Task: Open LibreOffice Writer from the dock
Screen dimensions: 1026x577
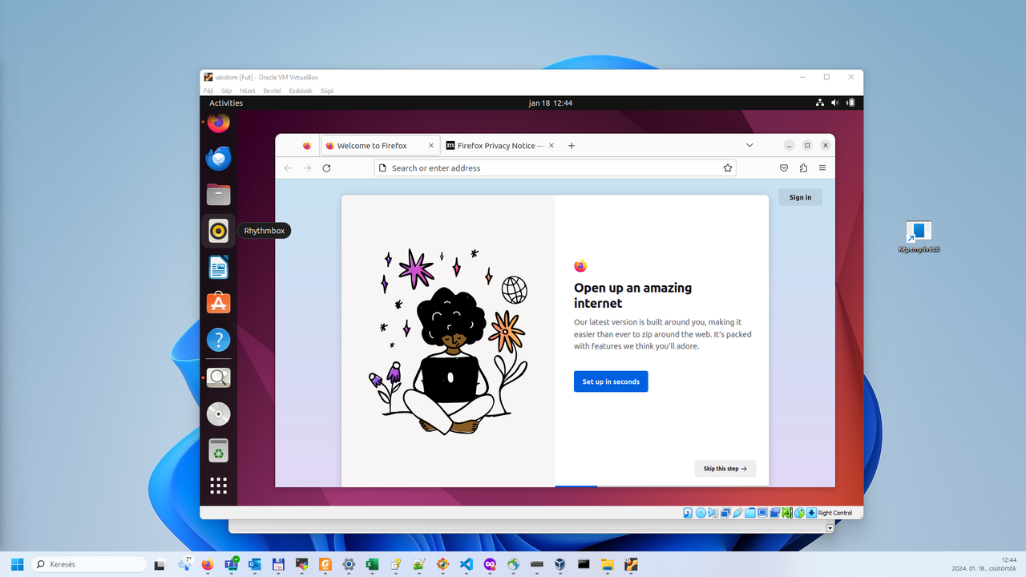Action: [218, 267]
